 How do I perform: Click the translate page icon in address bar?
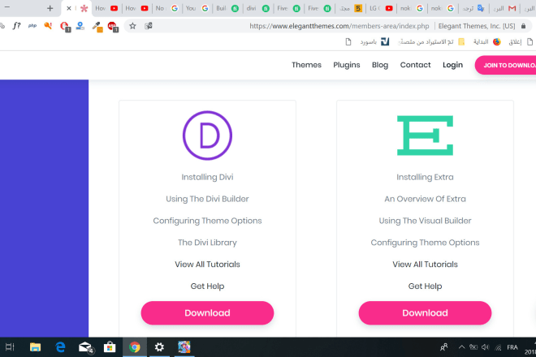point(149,26)
